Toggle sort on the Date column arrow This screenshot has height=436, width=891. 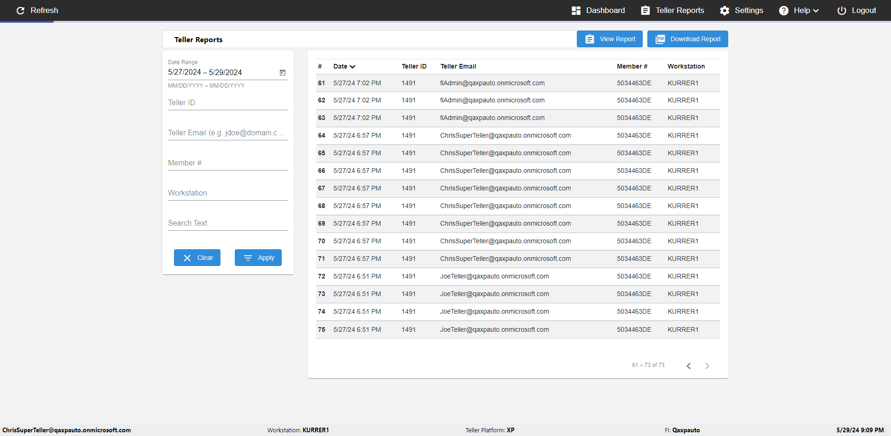(353, 67)
